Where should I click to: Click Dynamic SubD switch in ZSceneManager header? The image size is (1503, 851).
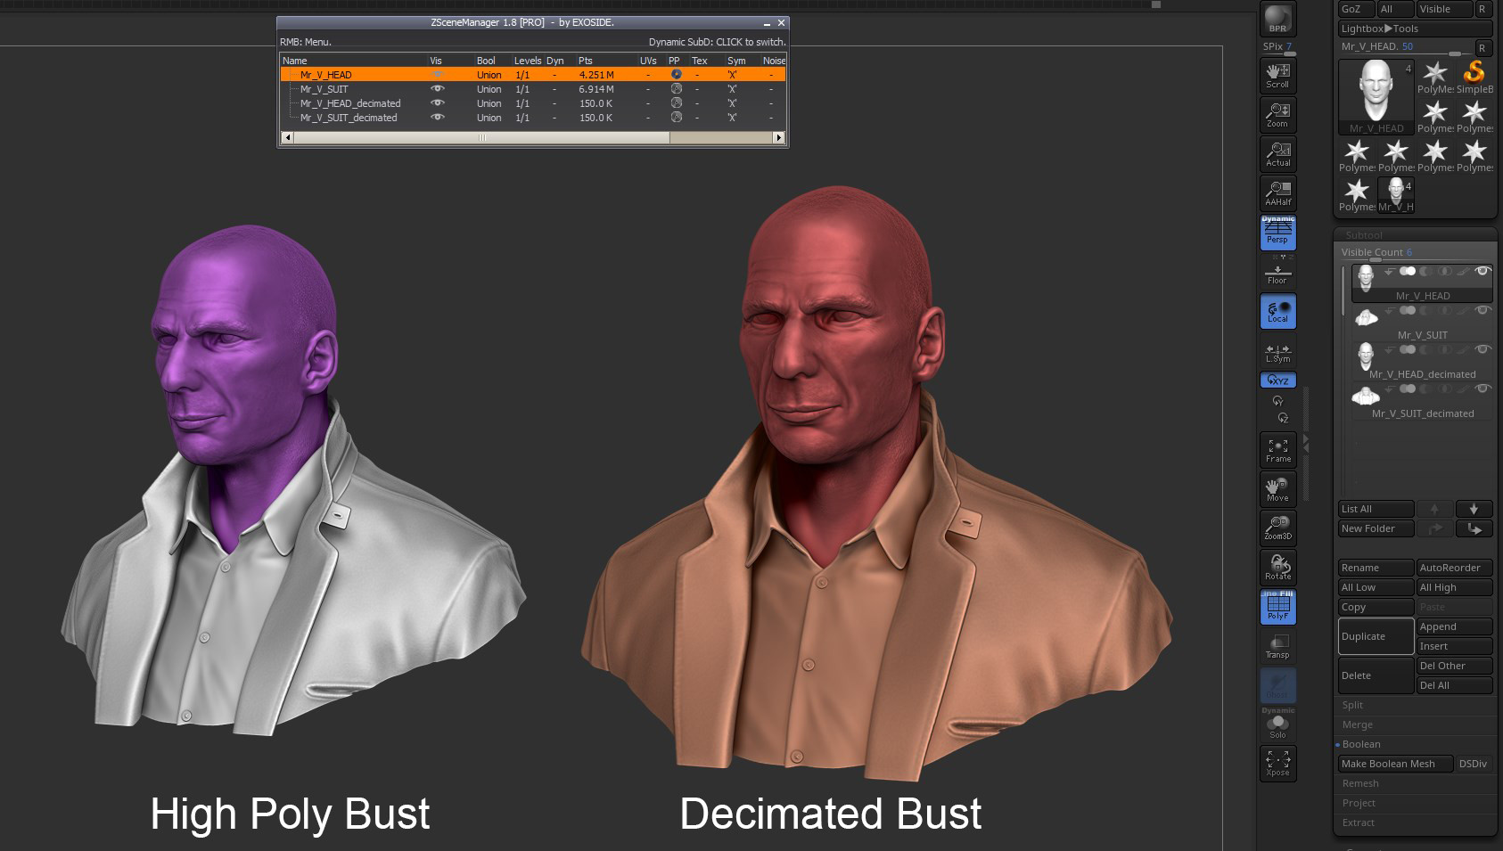714,42
